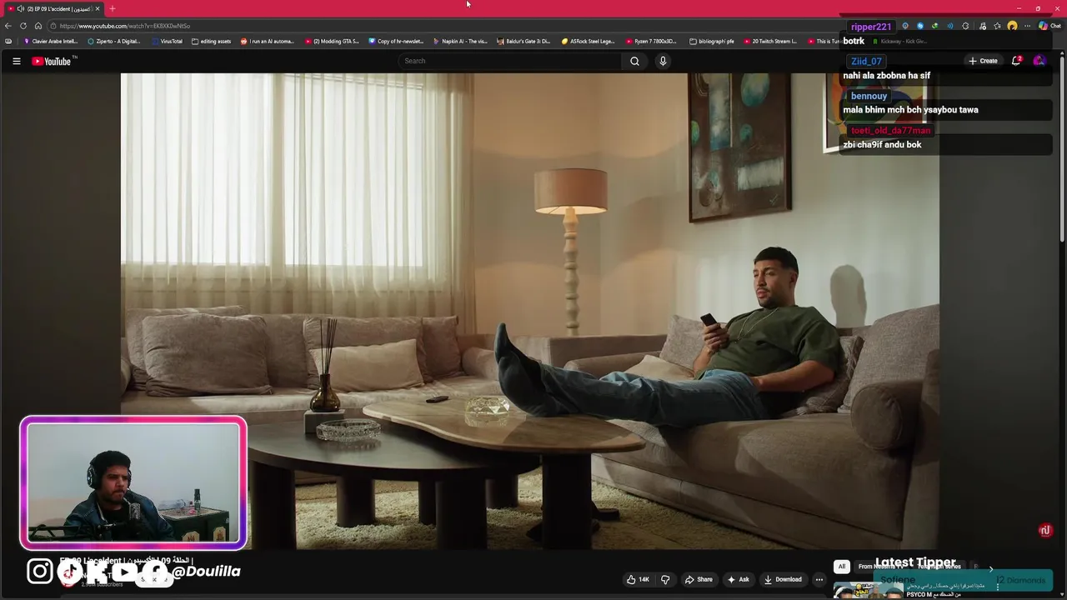The height and width of the screenshot is (600, 1067).
Task: Go back with the browser back arrow
Action: click(8, 26)
